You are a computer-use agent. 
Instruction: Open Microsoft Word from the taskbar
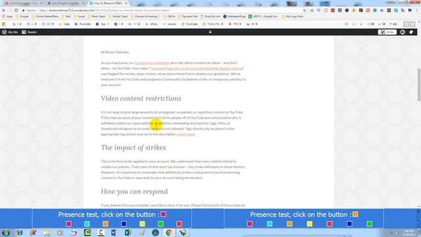tap(114, 232)
